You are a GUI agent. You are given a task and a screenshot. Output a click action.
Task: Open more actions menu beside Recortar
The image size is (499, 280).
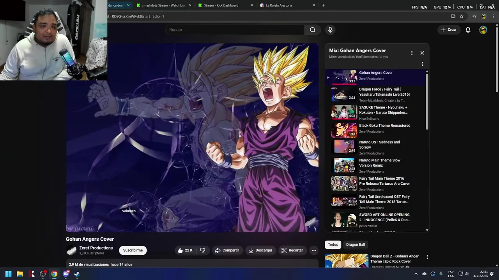(x=314, y=250)
